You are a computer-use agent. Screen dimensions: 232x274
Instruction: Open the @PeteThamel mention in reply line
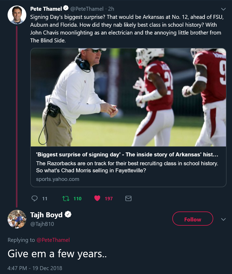click(53, 240)
